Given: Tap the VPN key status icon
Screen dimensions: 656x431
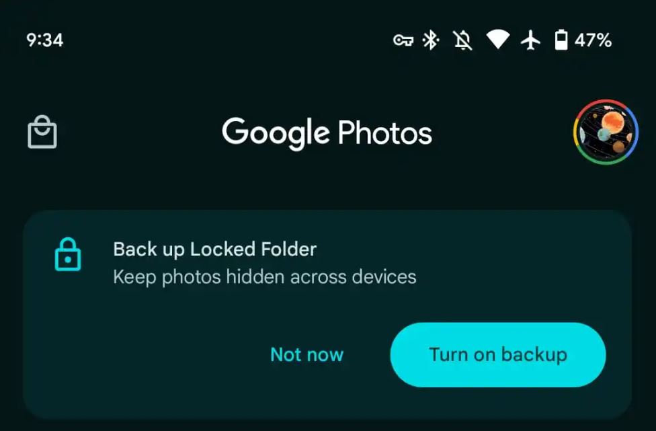Looking at the screenshot, I should (403, 40).
